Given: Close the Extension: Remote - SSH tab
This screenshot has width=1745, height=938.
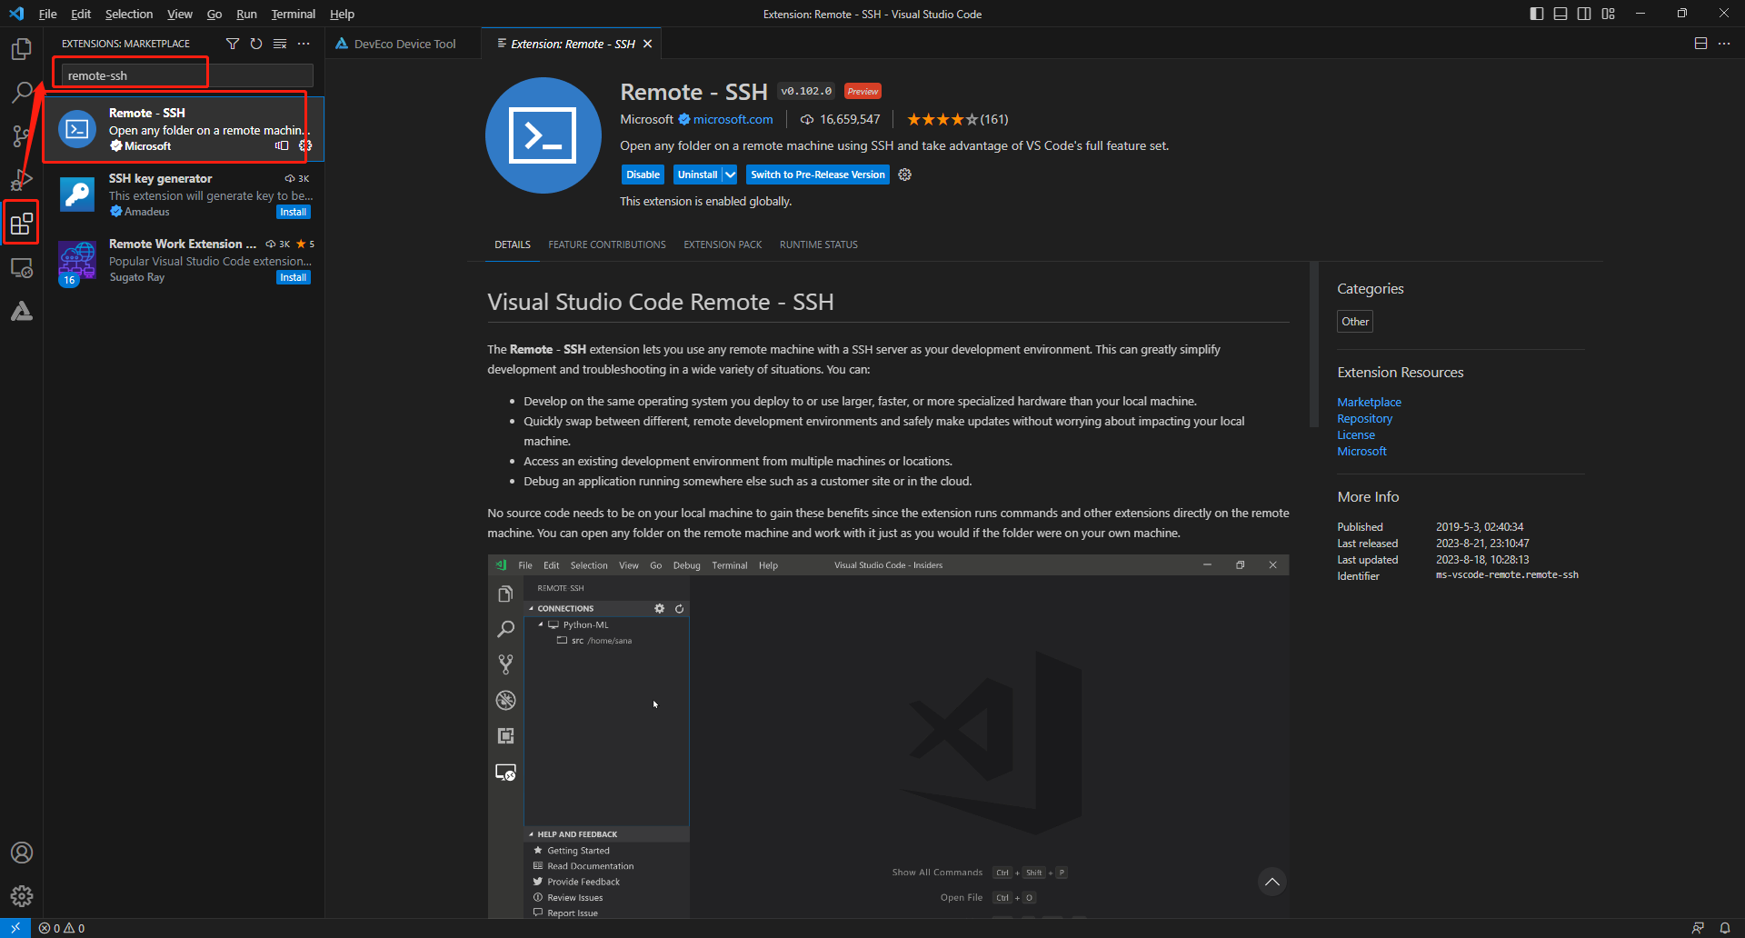Looking at the screenshot, I should coord(648,44).
